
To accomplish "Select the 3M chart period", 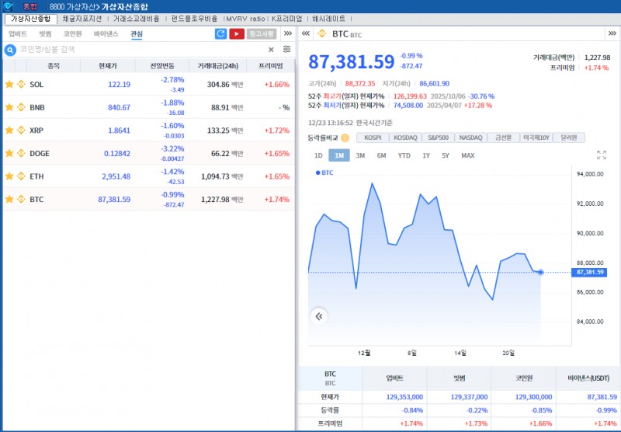I will (x=360, y=155).
